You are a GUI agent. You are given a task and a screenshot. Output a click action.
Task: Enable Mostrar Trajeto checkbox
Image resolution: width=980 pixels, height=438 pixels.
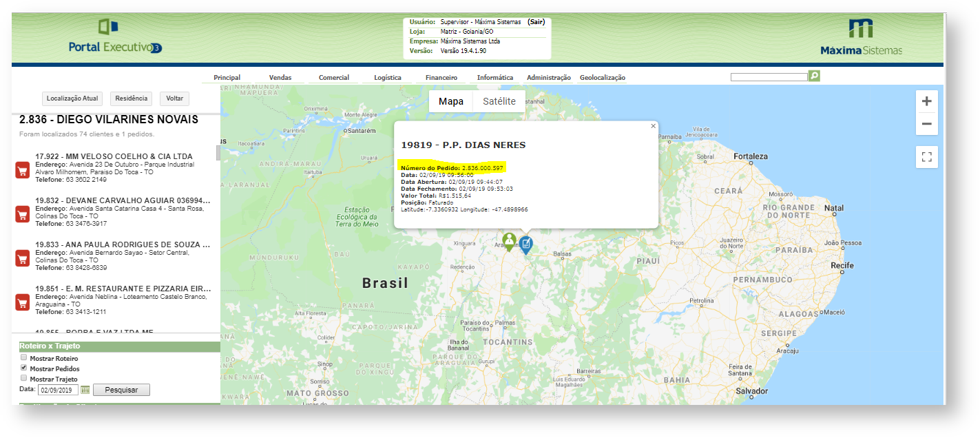(23, 378)
